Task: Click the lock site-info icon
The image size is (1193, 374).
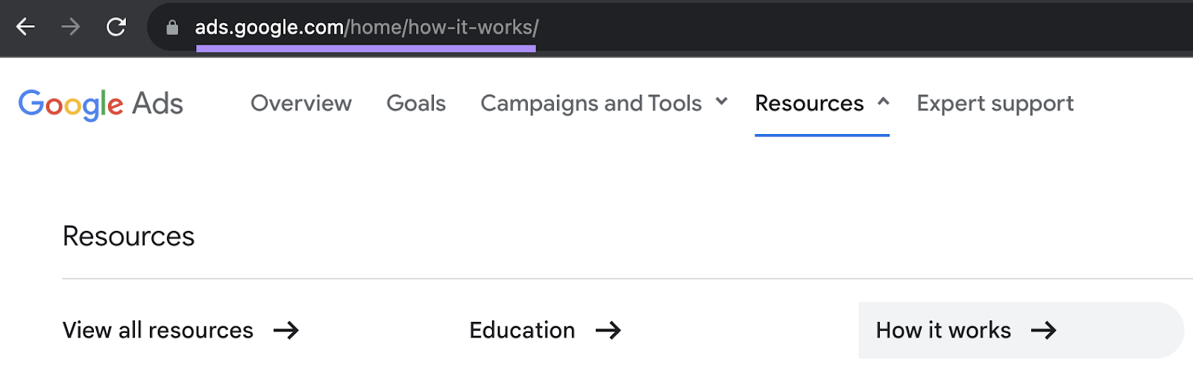Action: point(172,28)
